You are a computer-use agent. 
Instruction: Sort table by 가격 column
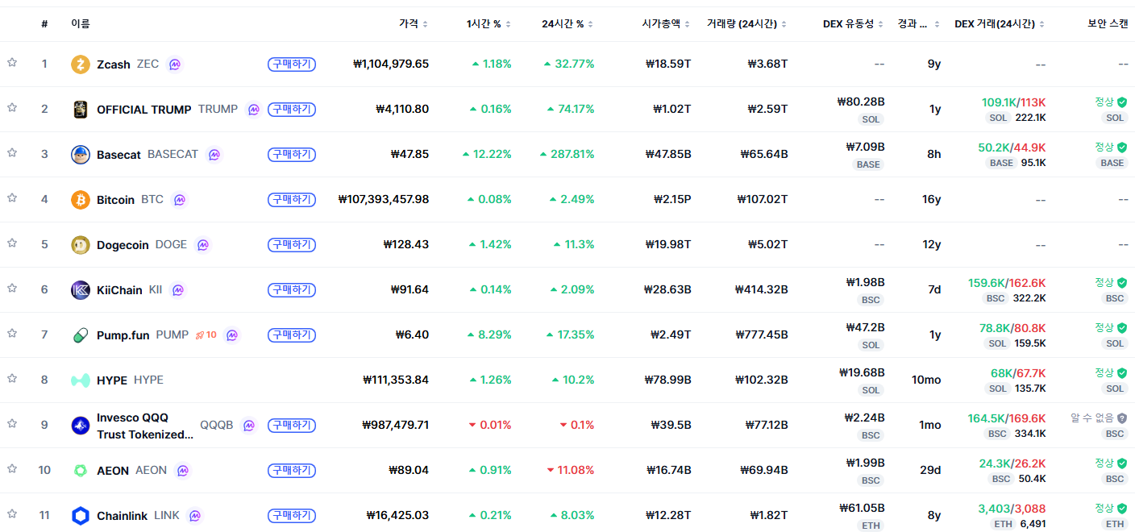click(x=414, y=24)
